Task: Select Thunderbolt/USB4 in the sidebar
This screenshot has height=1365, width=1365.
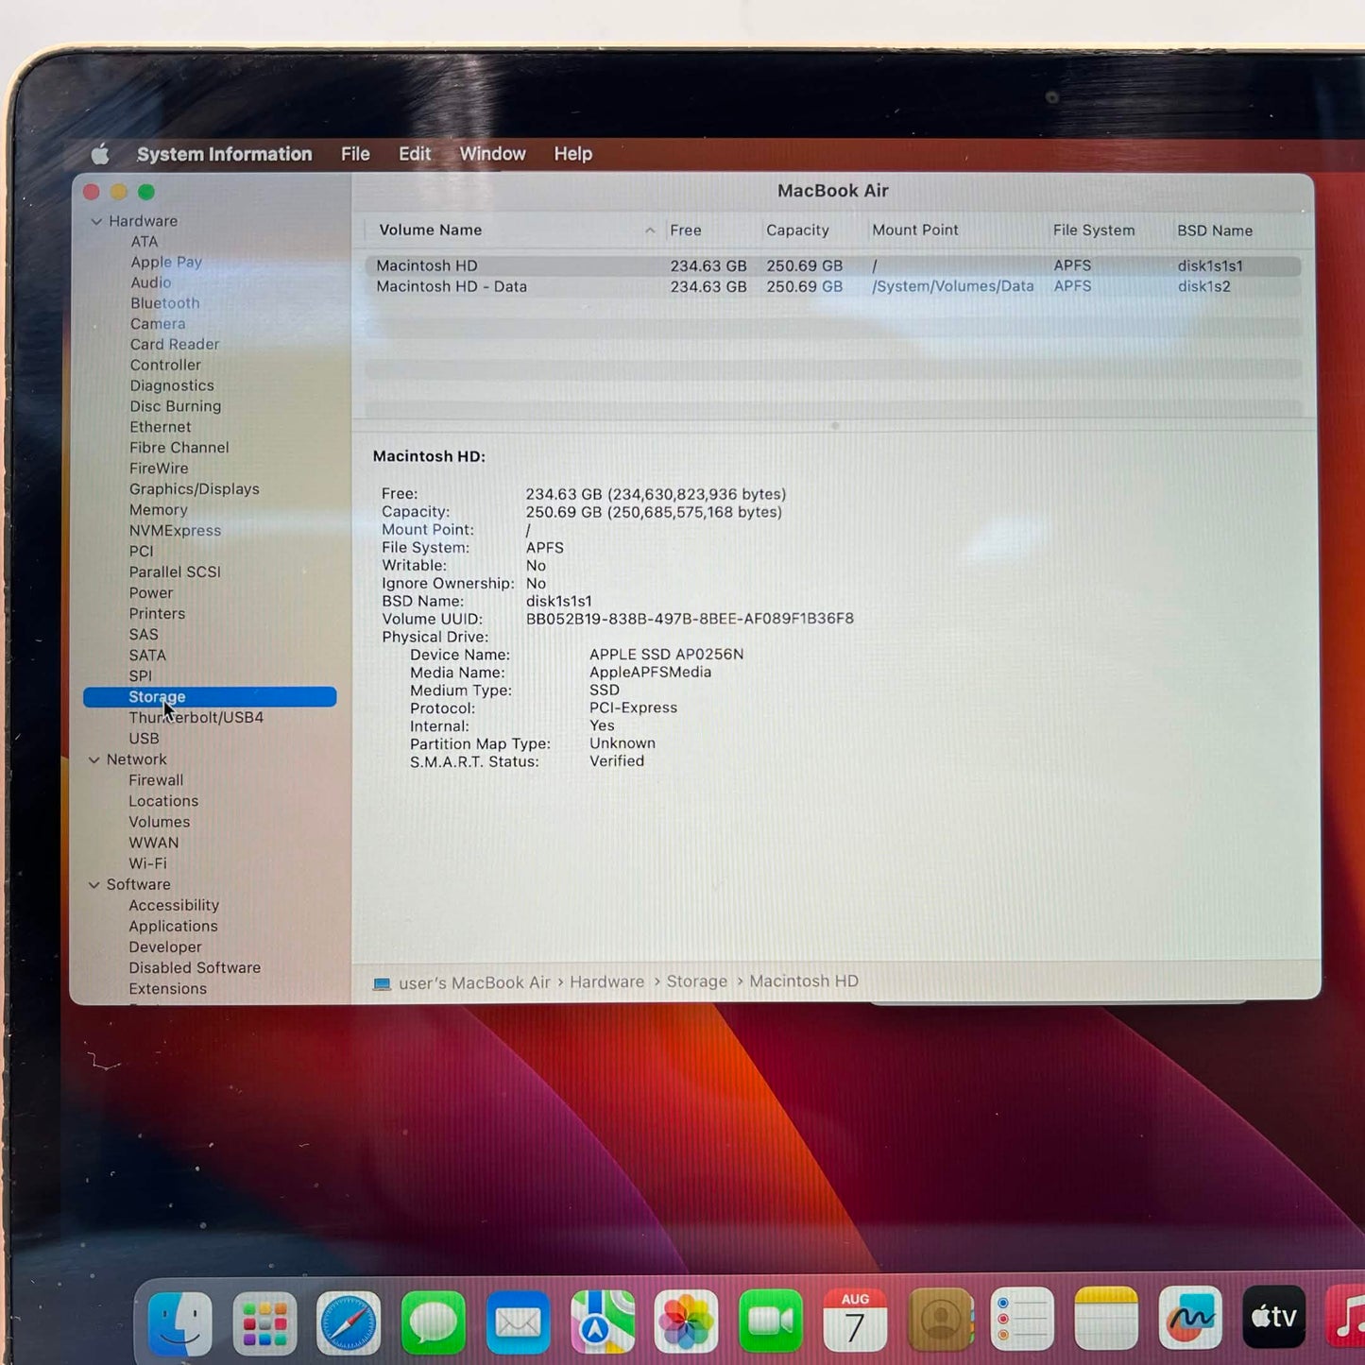Action: 196,718
